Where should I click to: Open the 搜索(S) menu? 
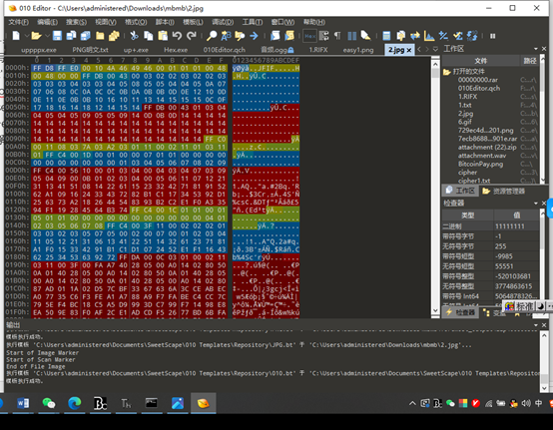click(x=76, y=22)
